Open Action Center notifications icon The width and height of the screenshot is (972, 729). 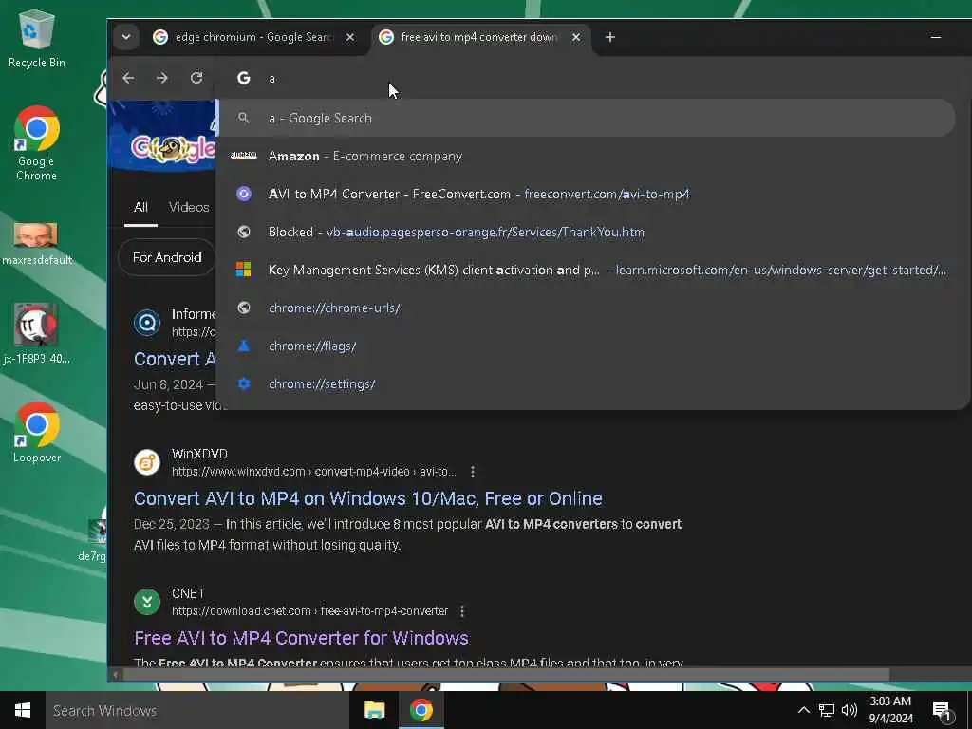pyautogui.click(x=942, y=712)
